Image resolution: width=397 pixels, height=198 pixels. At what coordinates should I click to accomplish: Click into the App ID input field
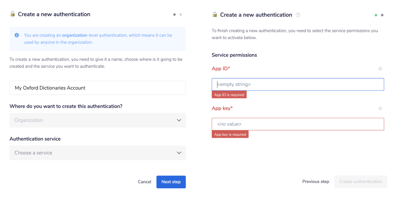298,84
